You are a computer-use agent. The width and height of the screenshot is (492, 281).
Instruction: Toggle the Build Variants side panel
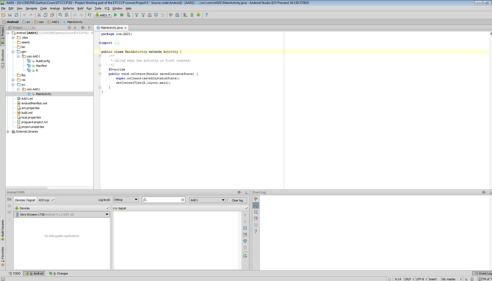3,230
